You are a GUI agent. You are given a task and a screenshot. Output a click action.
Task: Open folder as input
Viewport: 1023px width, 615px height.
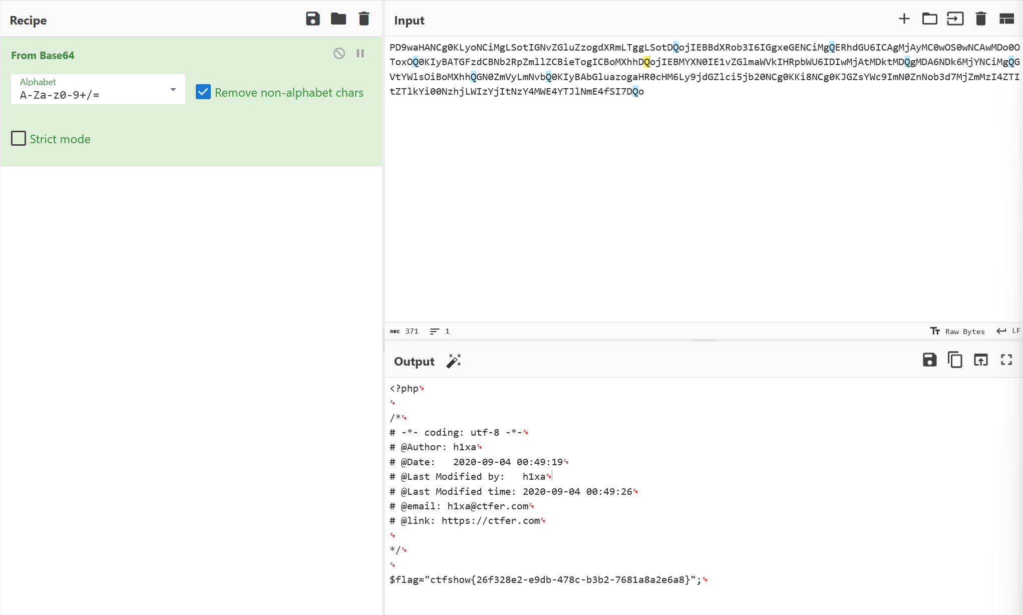[x=929, y=19]
